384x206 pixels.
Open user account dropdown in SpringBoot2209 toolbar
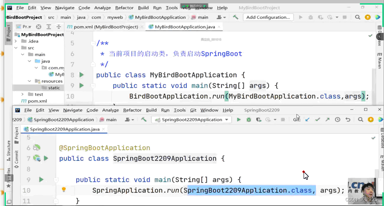(x=129, y=120)
